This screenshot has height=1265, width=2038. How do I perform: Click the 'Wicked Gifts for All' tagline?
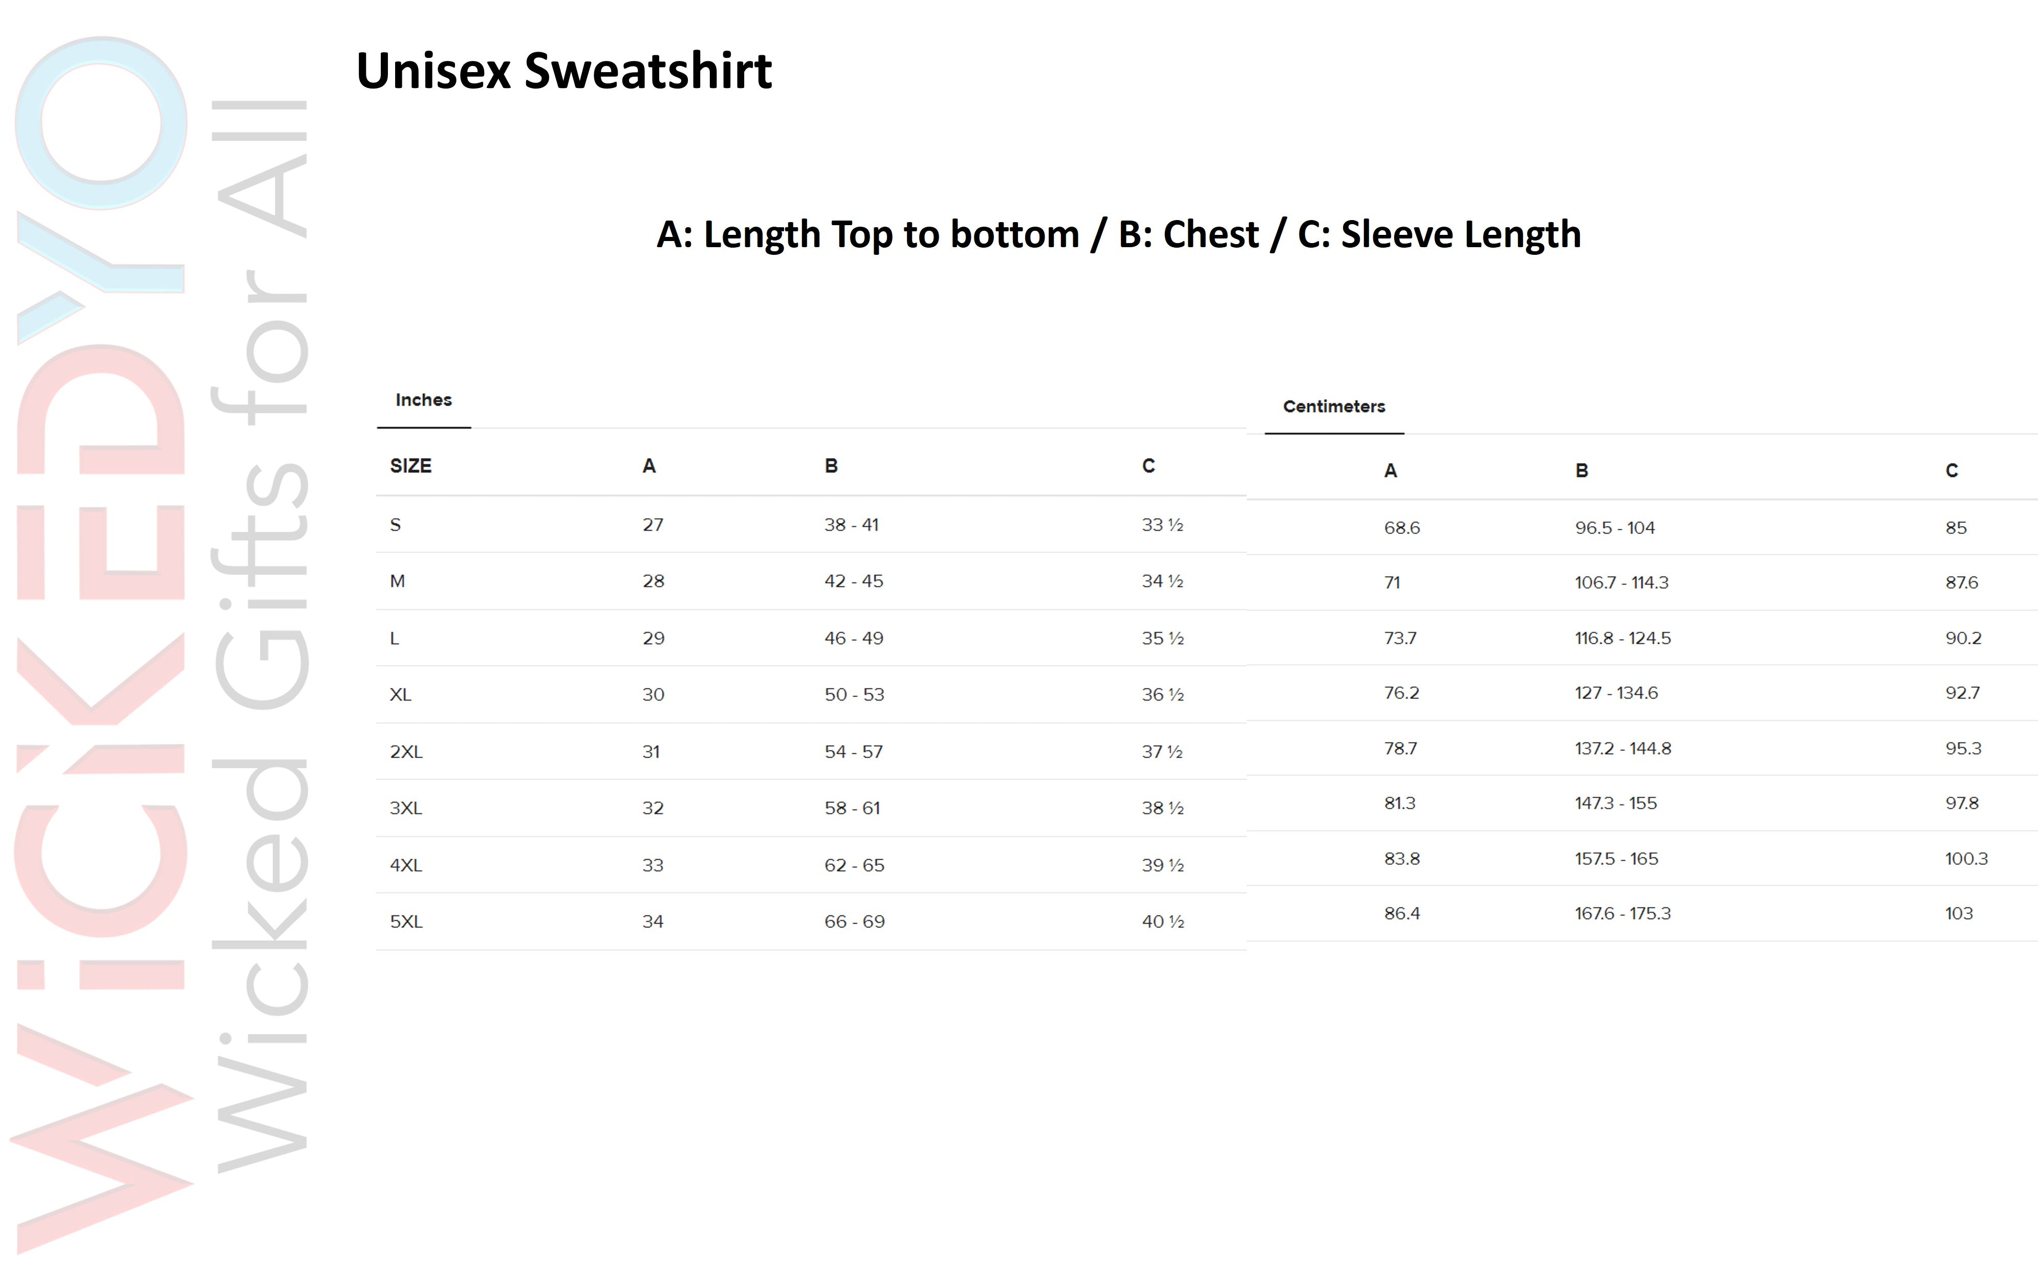[261, 636]
